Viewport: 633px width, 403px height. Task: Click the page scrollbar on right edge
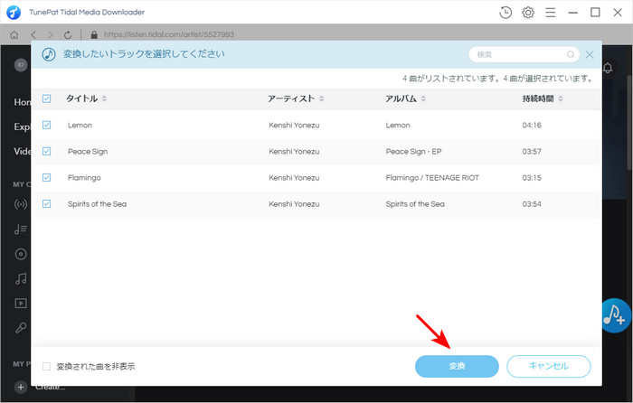click(x=629, y=121)
